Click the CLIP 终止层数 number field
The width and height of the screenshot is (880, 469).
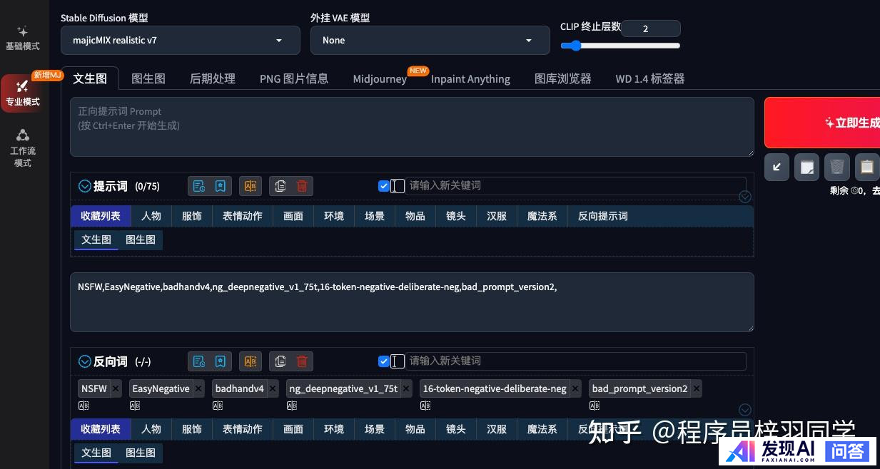click(650, 29)
